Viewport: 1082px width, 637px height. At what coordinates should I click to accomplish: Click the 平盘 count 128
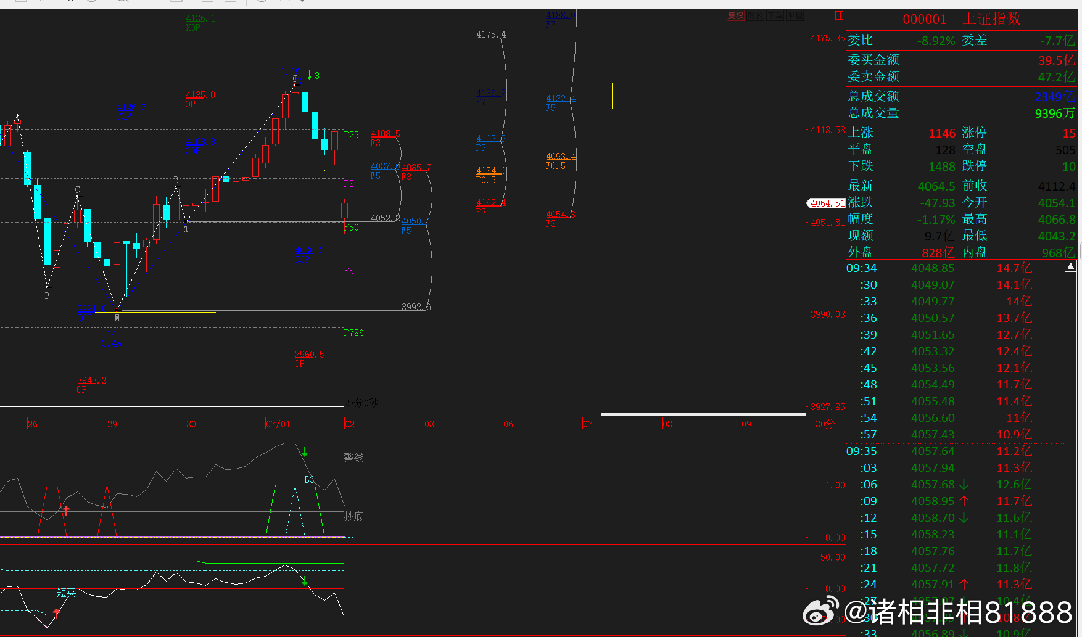point(945,150)
